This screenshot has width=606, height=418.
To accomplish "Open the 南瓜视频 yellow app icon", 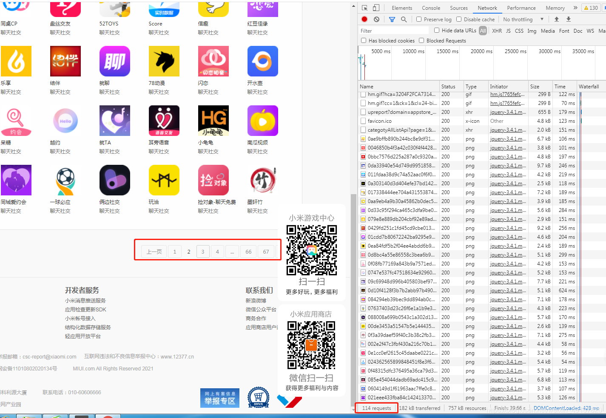I will tap(263, 121).
